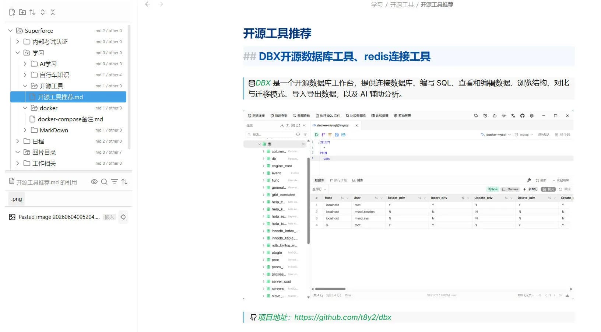
Task: Click 'md 2 / other 0' count for Superforce
Action: click(109, 31)
